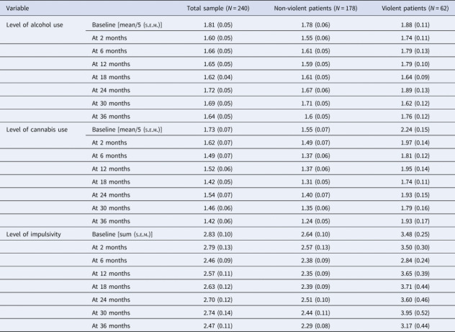Screen dimensions: 455x332
Task: Click the Level of alcohol use label
Action: tap(35, 25)
